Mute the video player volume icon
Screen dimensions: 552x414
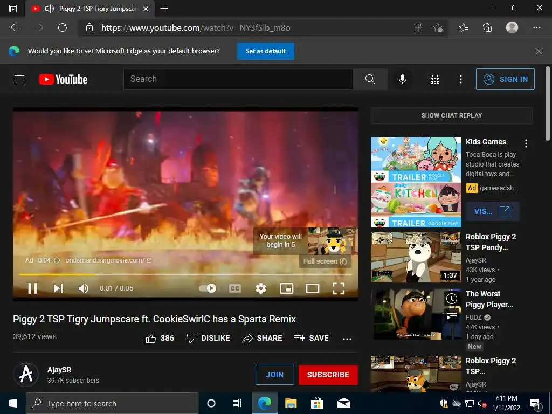(x=84, y=288)
